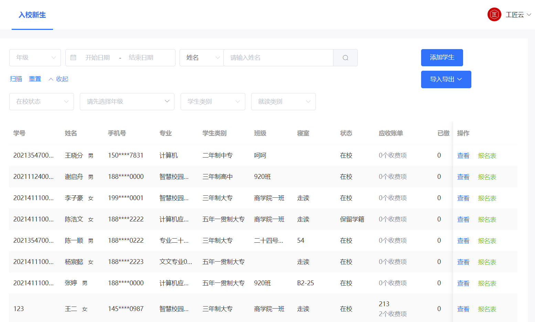Open the 学生类别 filter dropdown
535x322 pixels.
213,101
